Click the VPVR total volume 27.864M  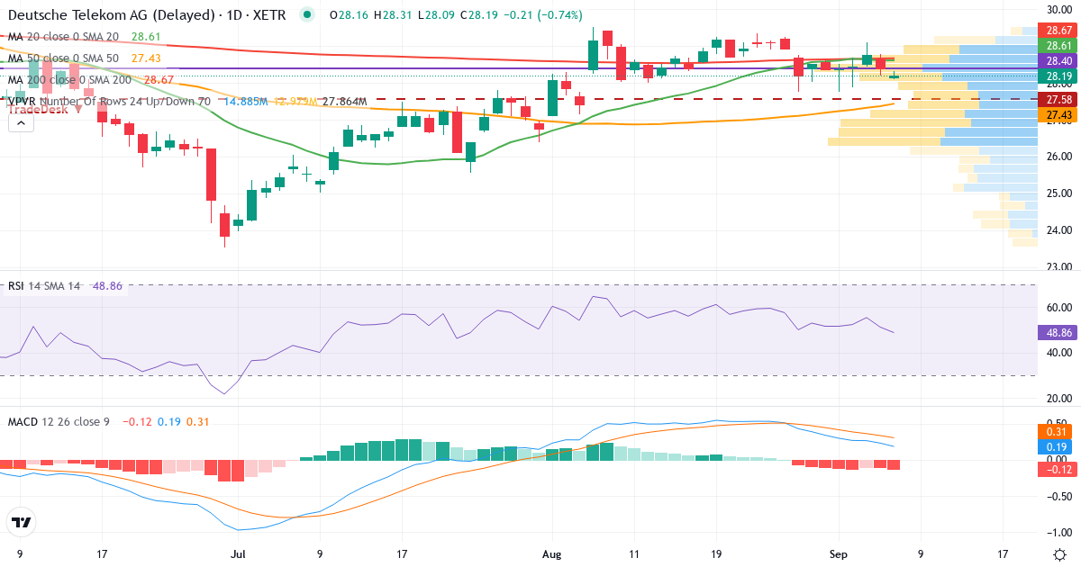pos(344,102)
